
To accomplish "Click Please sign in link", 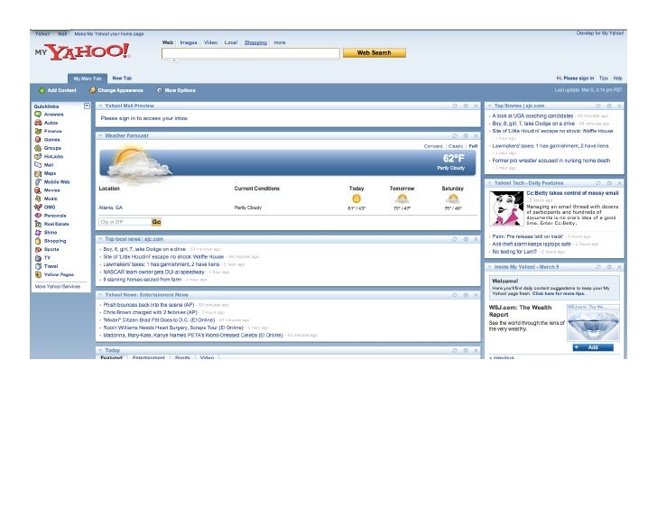I will [578, 79].
